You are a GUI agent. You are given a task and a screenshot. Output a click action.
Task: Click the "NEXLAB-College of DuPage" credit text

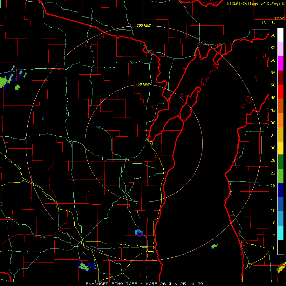point(254,3)
